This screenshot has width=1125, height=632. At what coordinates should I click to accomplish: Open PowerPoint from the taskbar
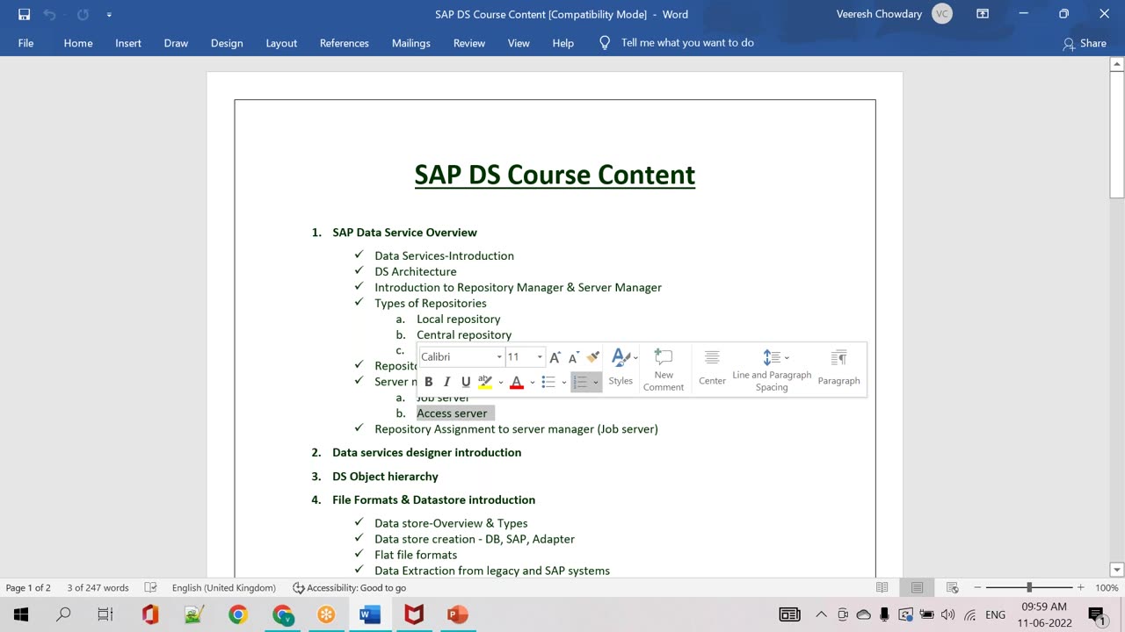click(458, 614)
